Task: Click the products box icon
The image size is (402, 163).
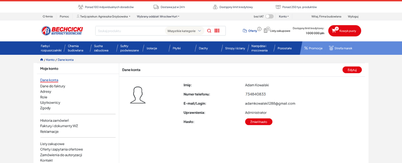Action: click(278, 7)
